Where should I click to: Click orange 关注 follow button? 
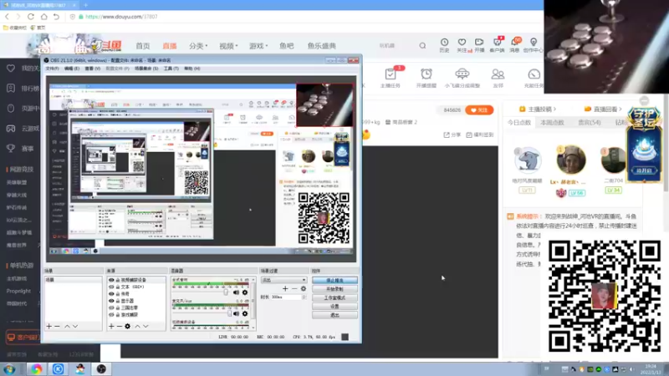[x=479, y=110]
